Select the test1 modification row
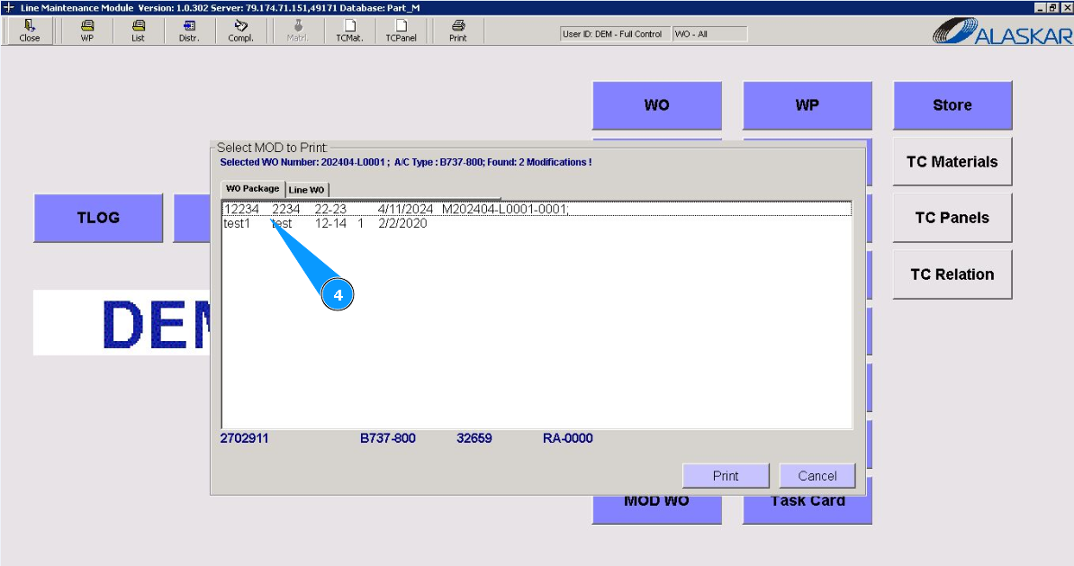The height and width of the screenshot is (566, 1074). pos(537,223)
